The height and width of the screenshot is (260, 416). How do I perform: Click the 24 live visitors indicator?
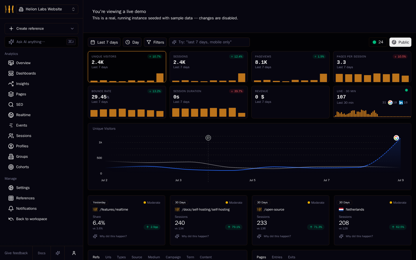coord(378,42)
